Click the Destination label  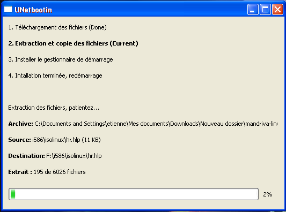(x=26, y=156)
